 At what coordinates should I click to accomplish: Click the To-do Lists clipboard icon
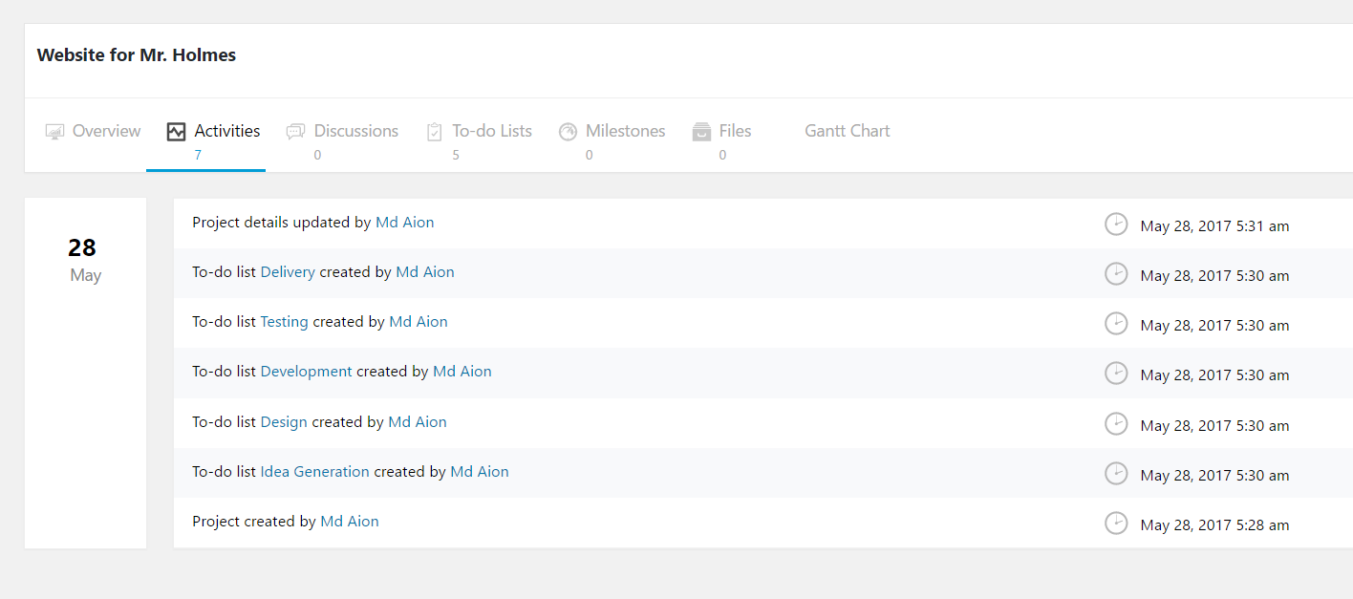click(435, 132)
